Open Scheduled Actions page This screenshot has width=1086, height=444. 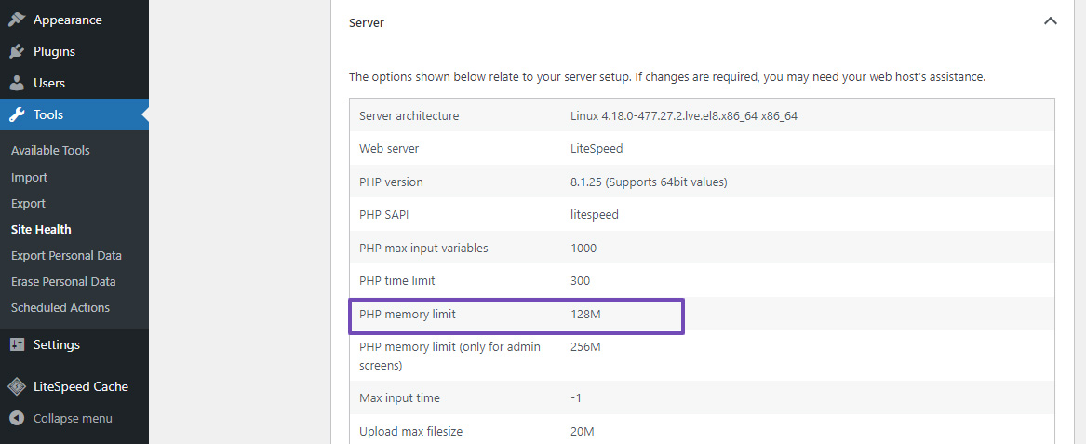(60, 307)
